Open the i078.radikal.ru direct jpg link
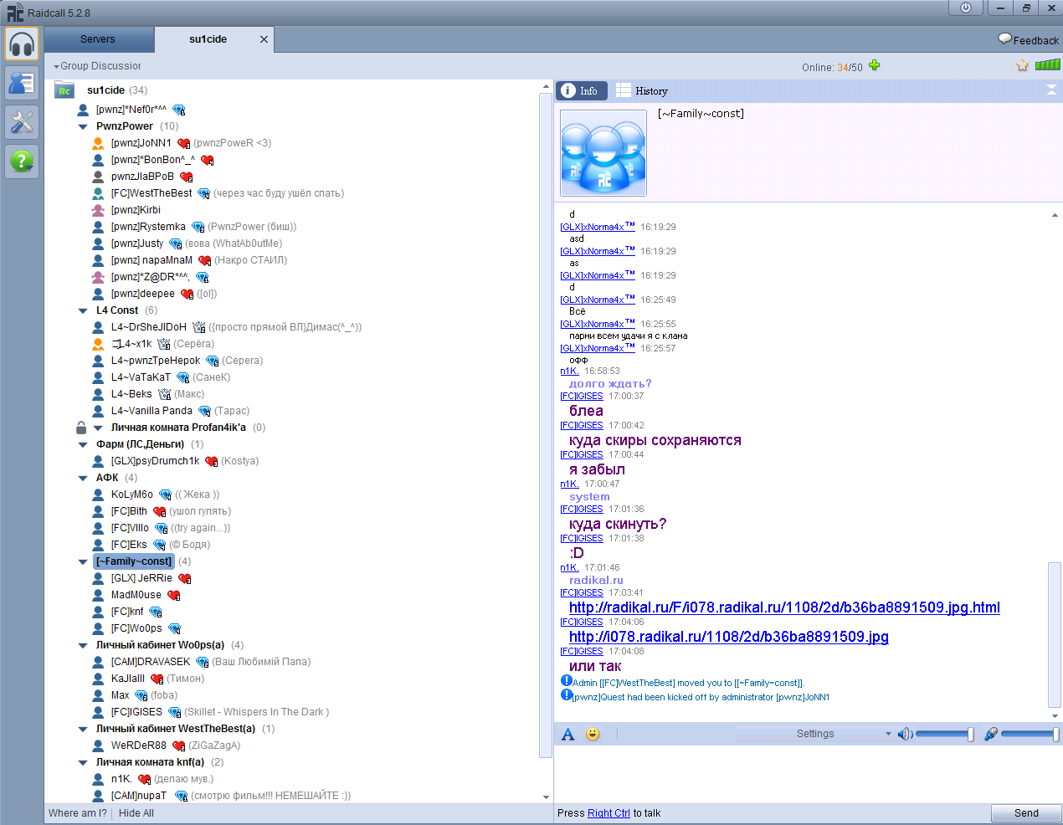 [729, 637]
